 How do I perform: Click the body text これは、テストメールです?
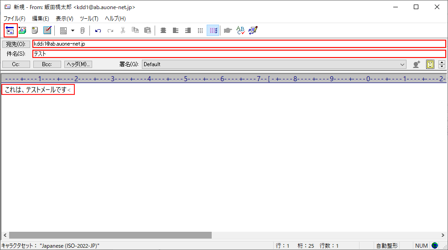tap(36, 90)
